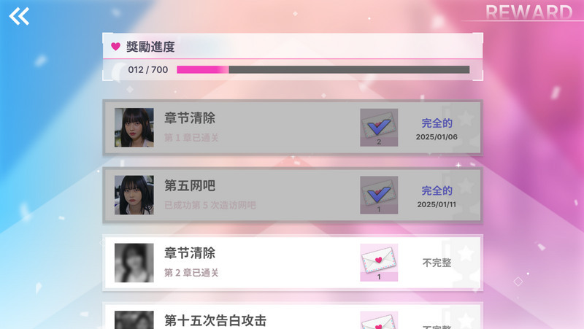Tap the blurred portrait for chapter 2 reward
The width and height of the screenshot is (584, 329).
(x=134, y=263)
